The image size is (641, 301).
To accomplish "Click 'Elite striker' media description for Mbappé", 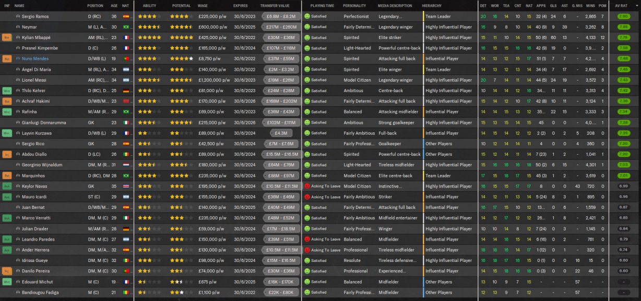I will (x=391, y=37).
